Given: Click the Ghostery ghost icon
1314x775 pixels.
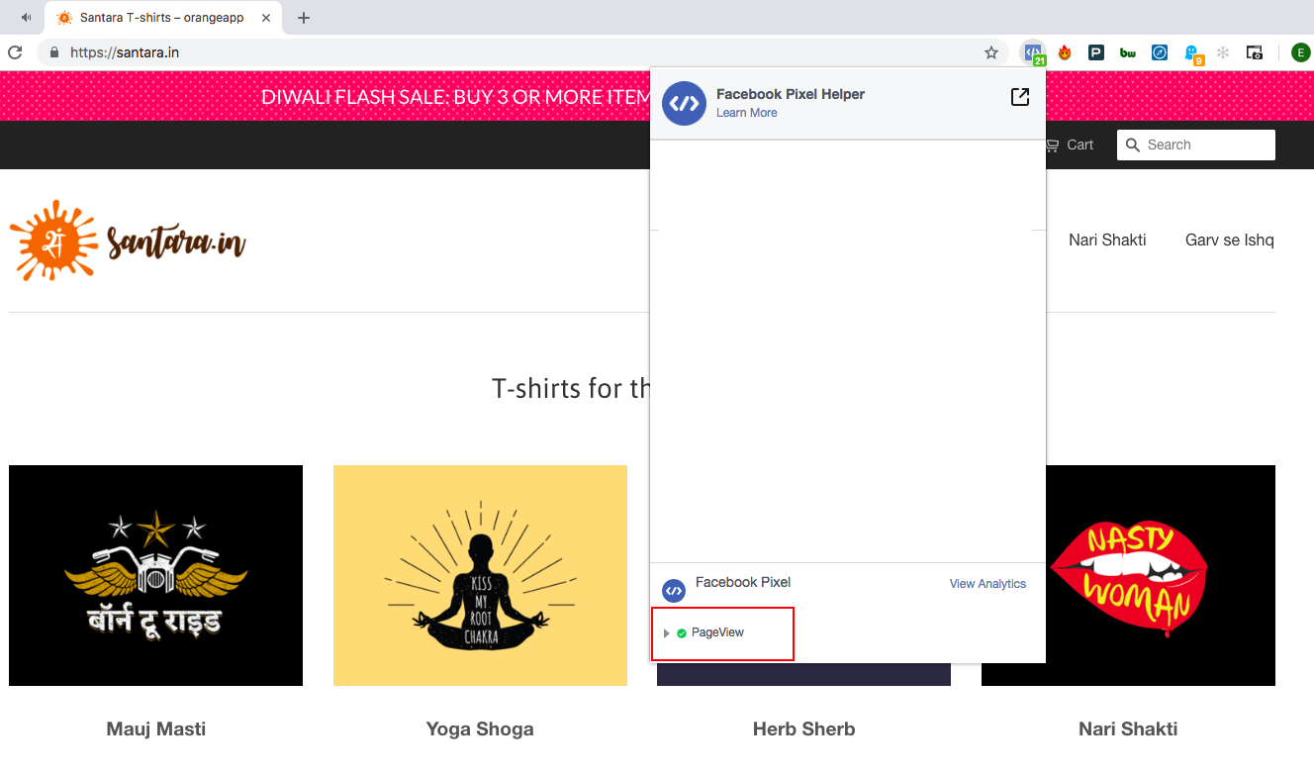Looking at the screenshot, I should pos(1190,51).
